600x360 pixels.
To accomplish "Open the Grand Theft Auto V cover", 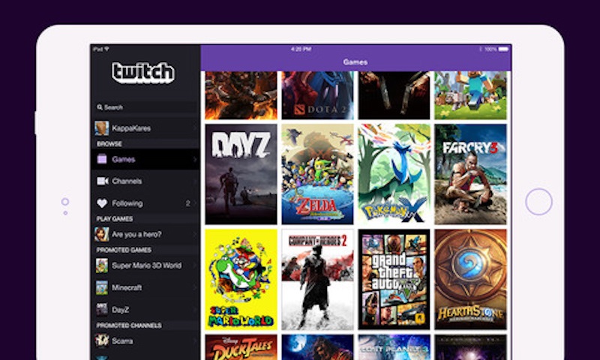I will click(394, 279).
